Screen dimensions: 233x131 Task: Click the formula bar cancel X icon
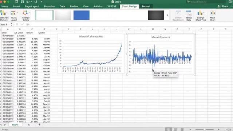[x=17, y=24]
